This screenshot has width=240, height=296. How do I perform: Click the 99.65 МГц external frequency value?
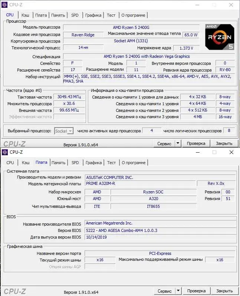pyautogui.click(x=69, y=110)
